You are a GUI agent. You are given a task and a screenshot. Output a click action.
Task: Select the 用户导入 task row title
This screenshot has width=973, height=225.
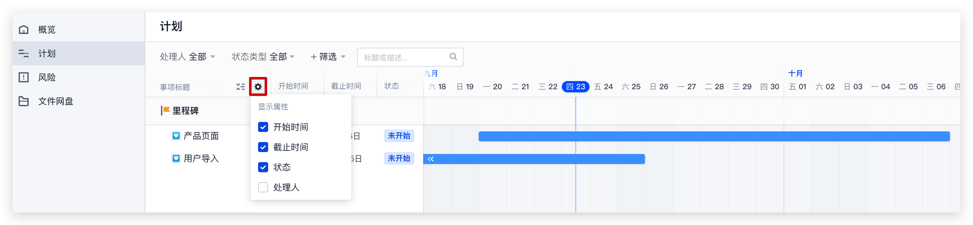[201, 158]
